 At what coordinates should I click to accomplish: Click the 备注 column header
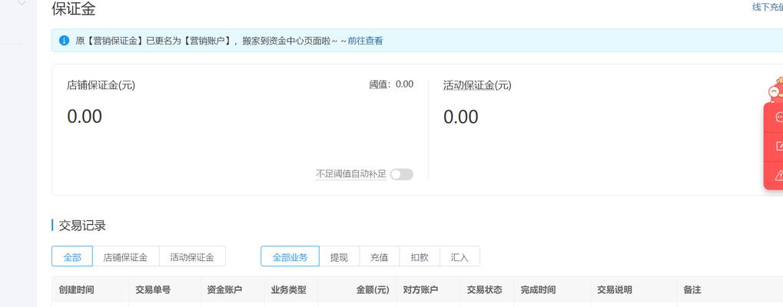pos(692,289)
